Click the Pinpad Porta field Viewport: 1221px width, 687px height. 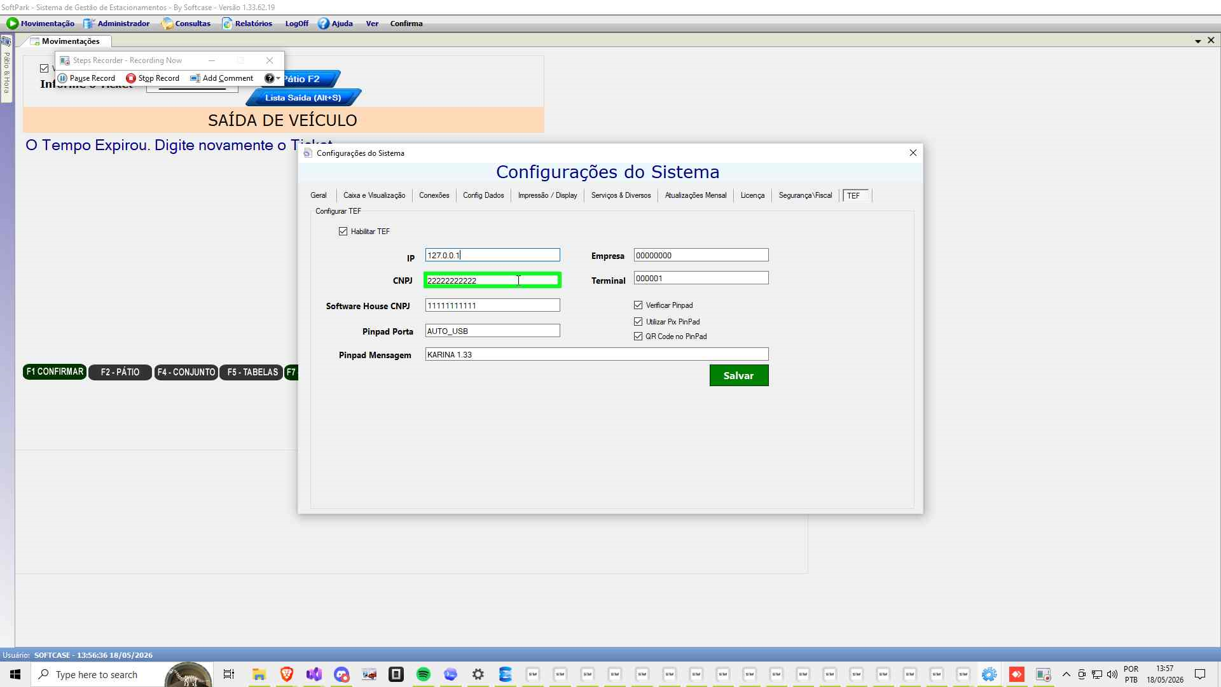point(492,331)
